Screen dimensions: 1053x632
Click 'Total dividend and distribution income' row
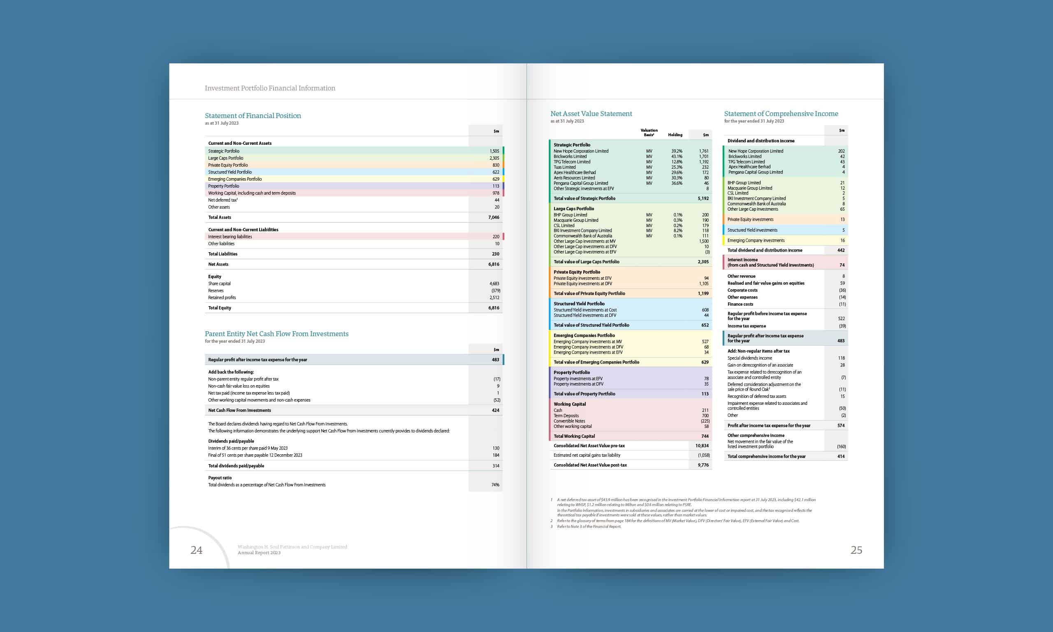pyautogui.click(x=786, y=250)
